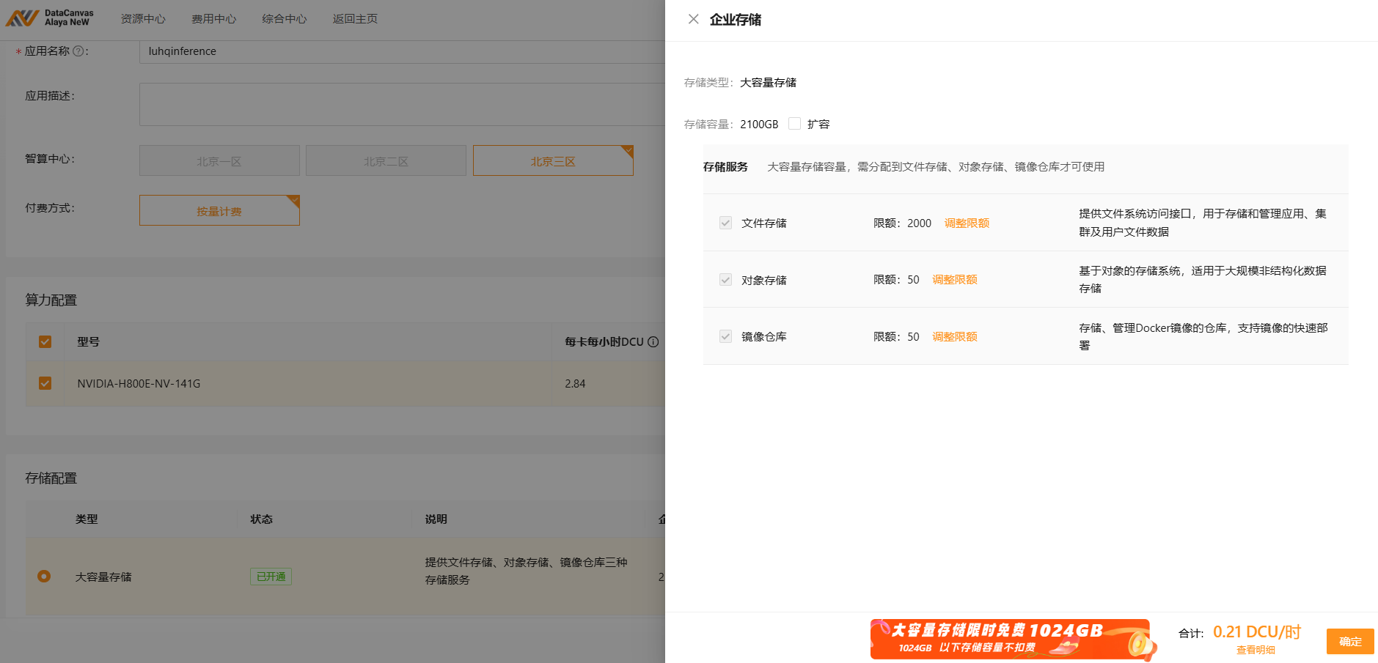Select the 大容量存储 radio button

[44, 577]
